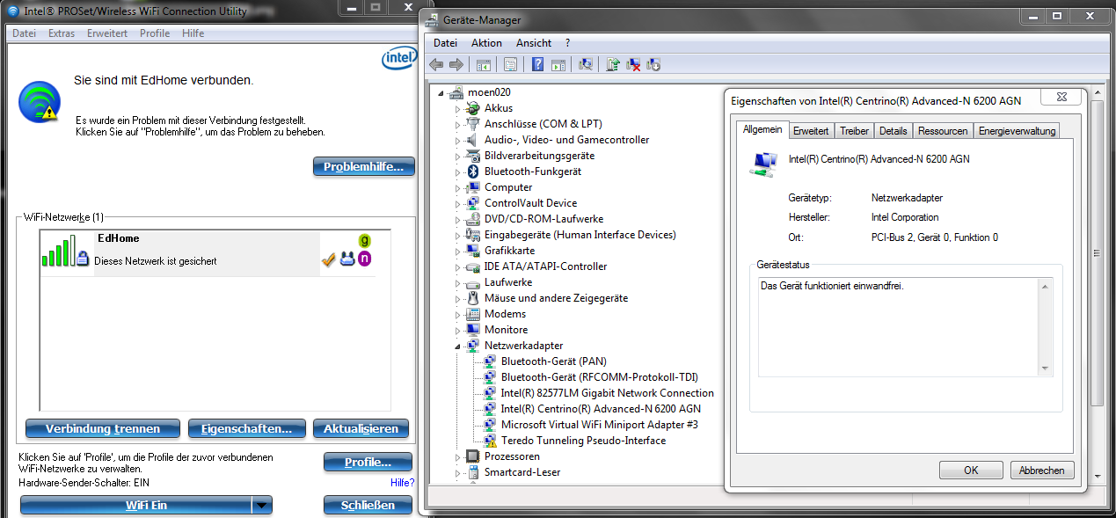The height and width of the screenshot is (518, 1116).
Task: Click the WiFi status icon with warning
Action: click(40, 102)
